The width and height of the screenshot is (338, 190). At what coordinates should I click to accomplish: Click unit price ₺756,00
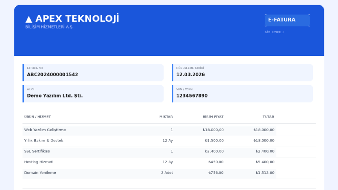pyautogui.click(x=216, y=173)
